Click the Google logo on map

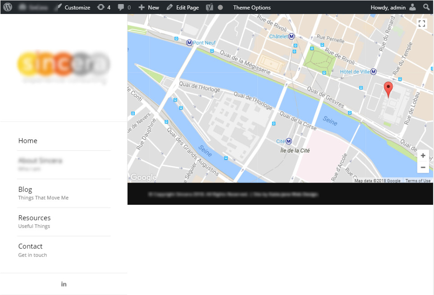click(x=143, y=177)
